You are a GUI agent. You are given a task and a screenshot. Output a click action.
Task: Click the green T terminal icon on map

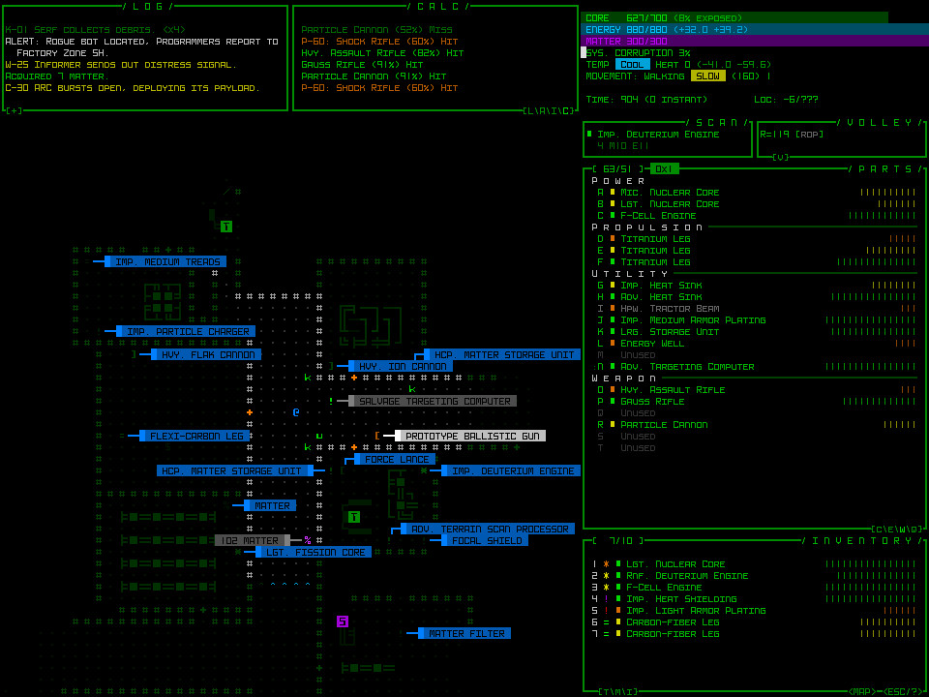353,518
